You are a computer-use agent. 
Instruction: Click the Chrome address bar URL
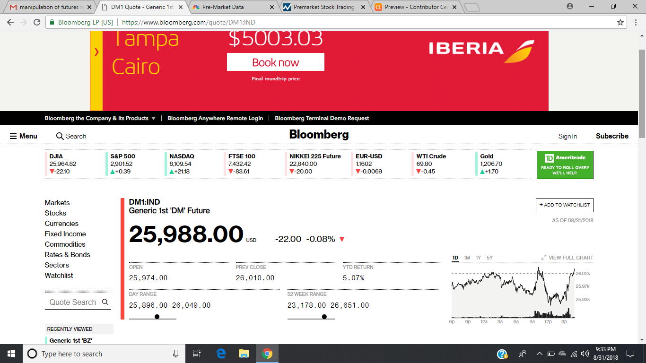[189, 22]
